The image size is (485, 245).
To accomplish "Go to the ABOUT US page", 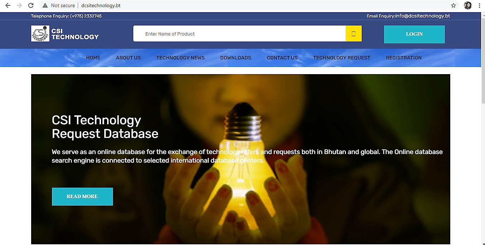I will click(128, 58).
